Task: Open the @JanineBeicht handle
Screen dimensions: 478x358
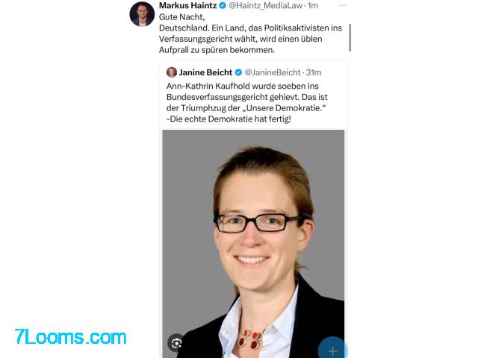Action: tap(273, 72)
